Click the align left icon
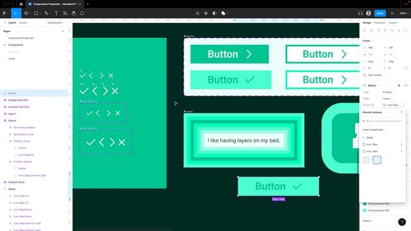 point(365,30)
